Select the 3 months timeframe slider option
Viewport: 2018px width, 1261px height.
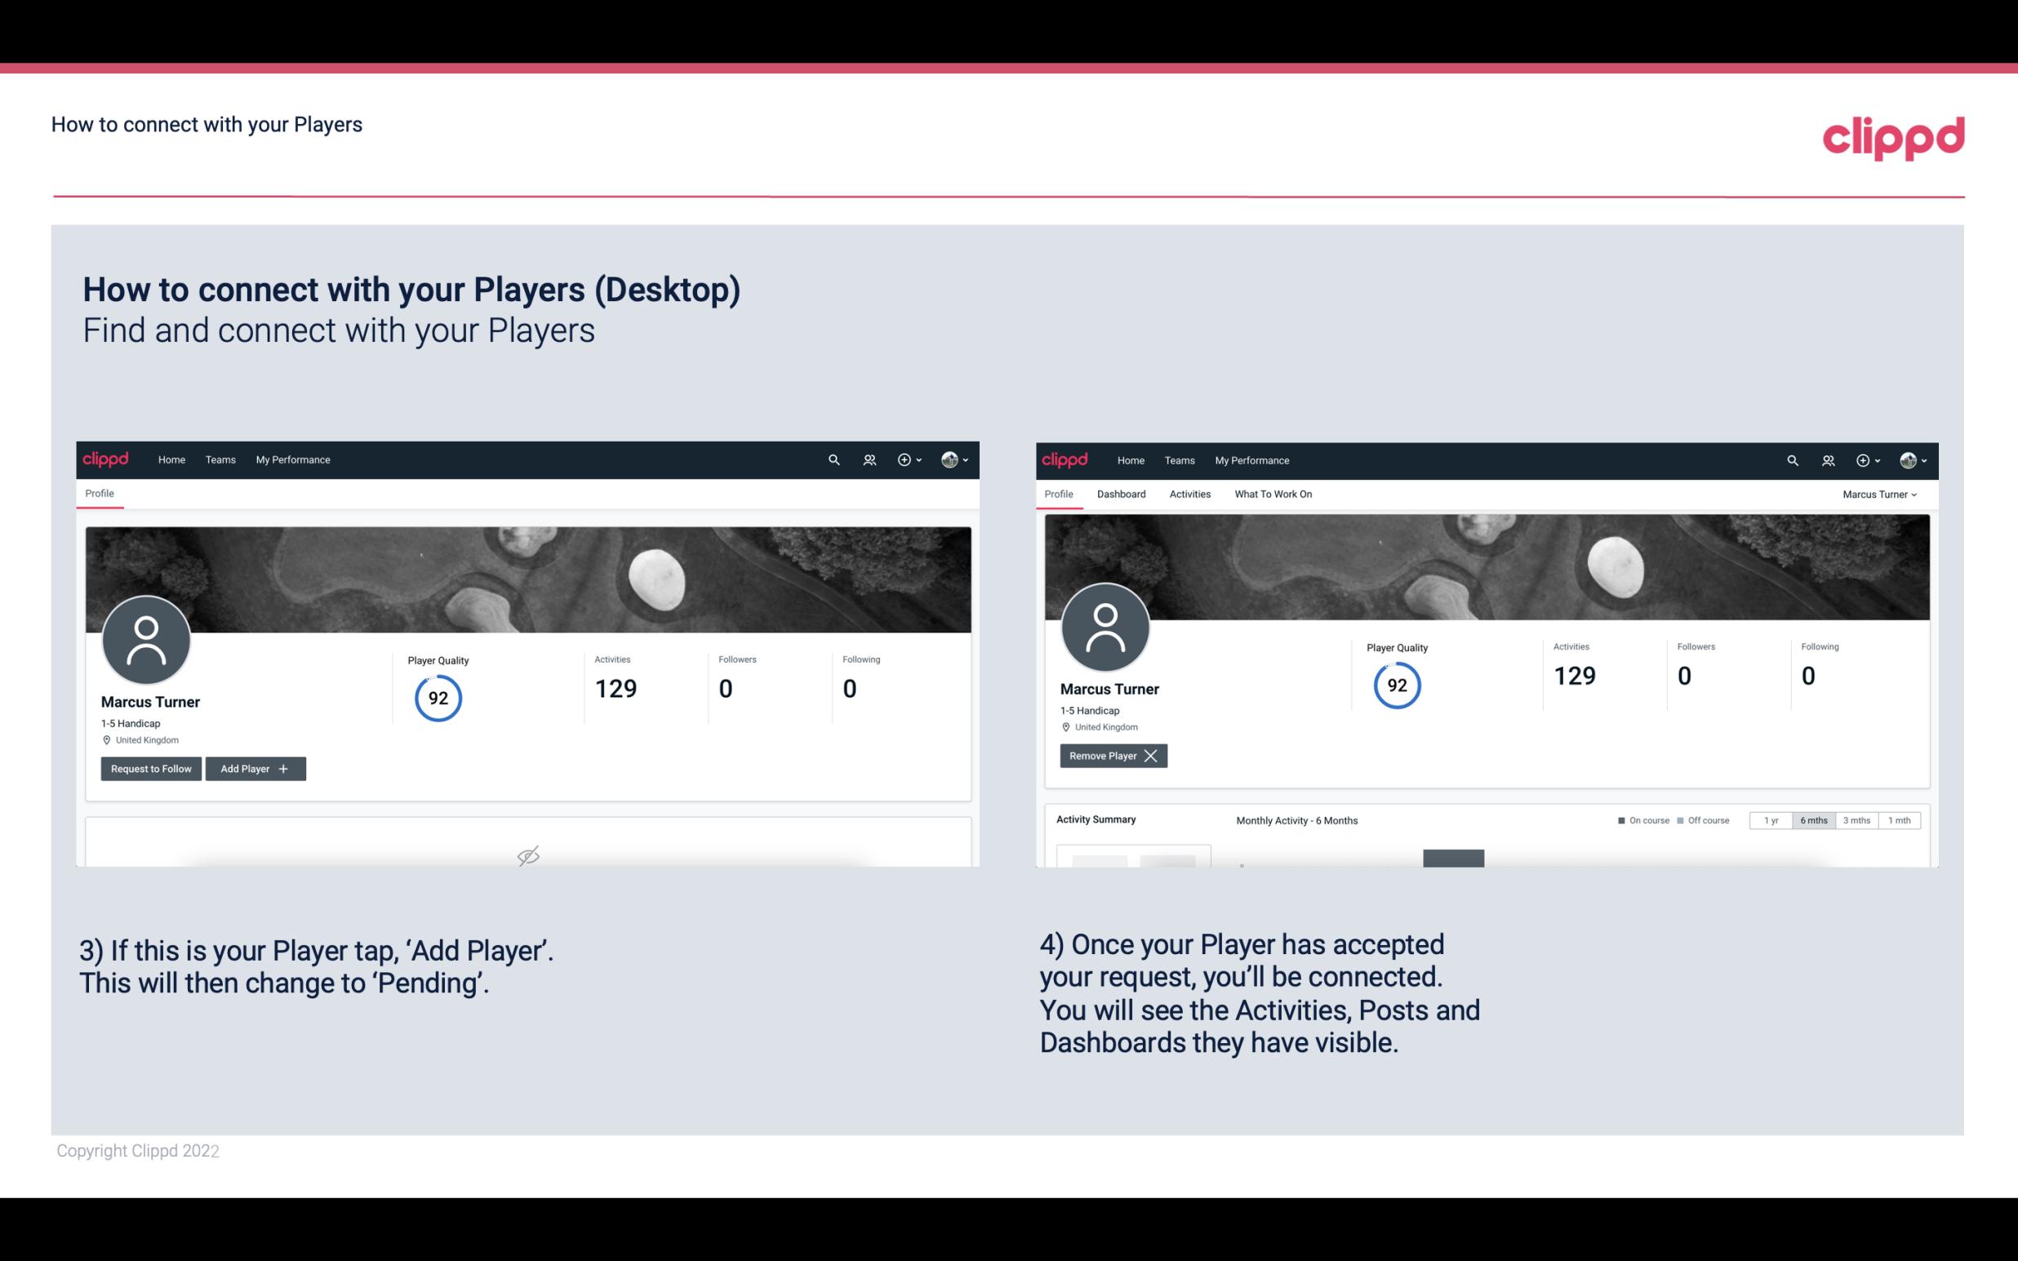(x=1856, y=819)
